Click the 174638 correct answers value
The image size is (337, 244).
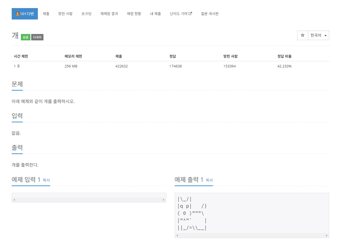175,66
